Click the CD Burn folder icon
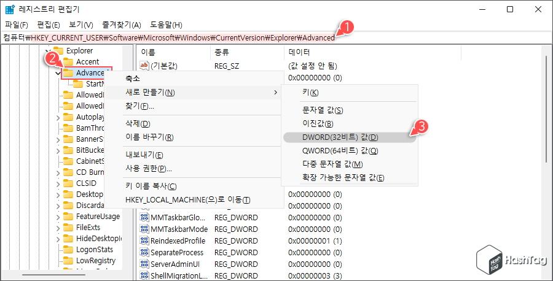Screen dimensions: 553x281 68,172
